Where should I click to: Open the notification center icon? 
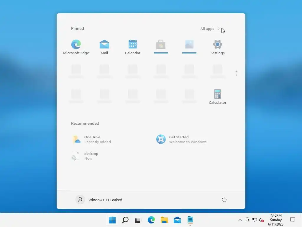pos(292,220)
